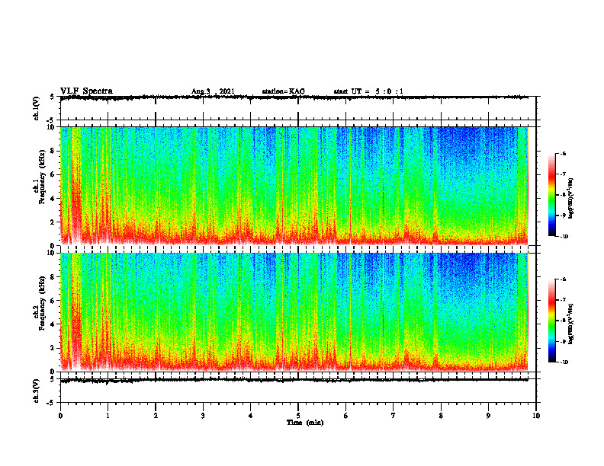Viewport: 604px width, 466px height.
Task: Select the date text "Aug.3 , 2021"
Action: click(x=213, y=91)
